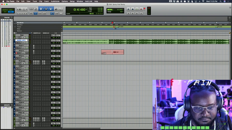
Task: Open the Clip menu
Action: point(41,1)
